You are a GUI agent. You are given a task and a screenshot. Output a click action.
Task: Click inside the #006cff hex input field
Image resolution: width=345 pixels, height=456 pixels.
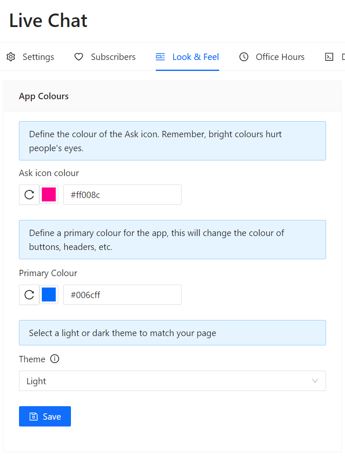pos(122,295)
